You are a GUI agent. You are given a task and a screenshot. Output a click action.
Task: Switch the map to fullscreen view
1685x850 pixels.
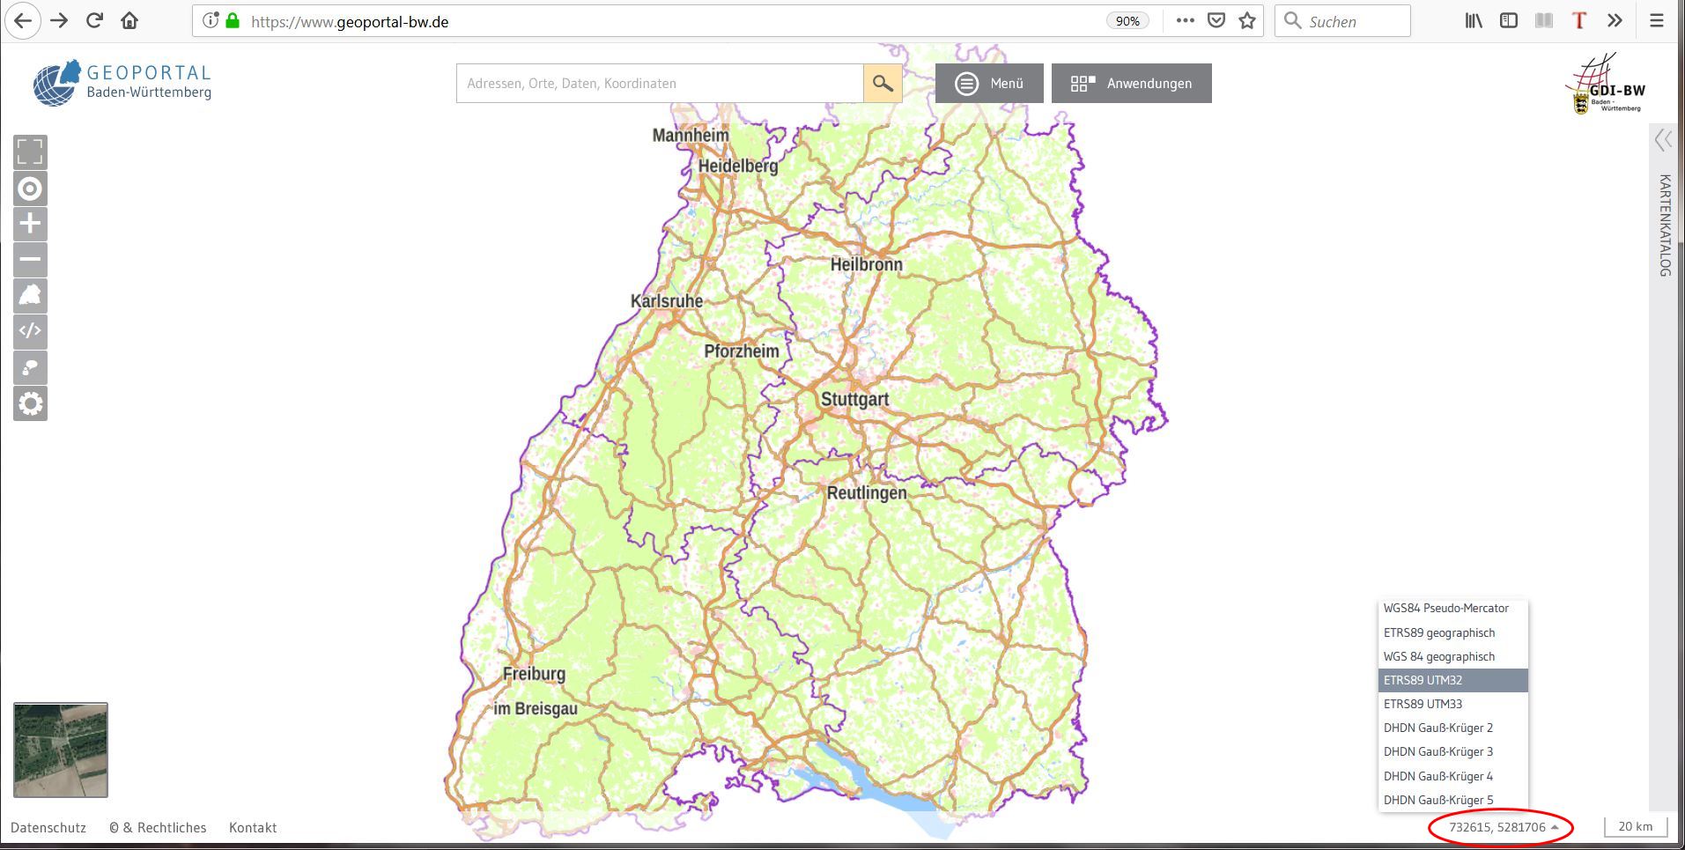tap(30, 152)
